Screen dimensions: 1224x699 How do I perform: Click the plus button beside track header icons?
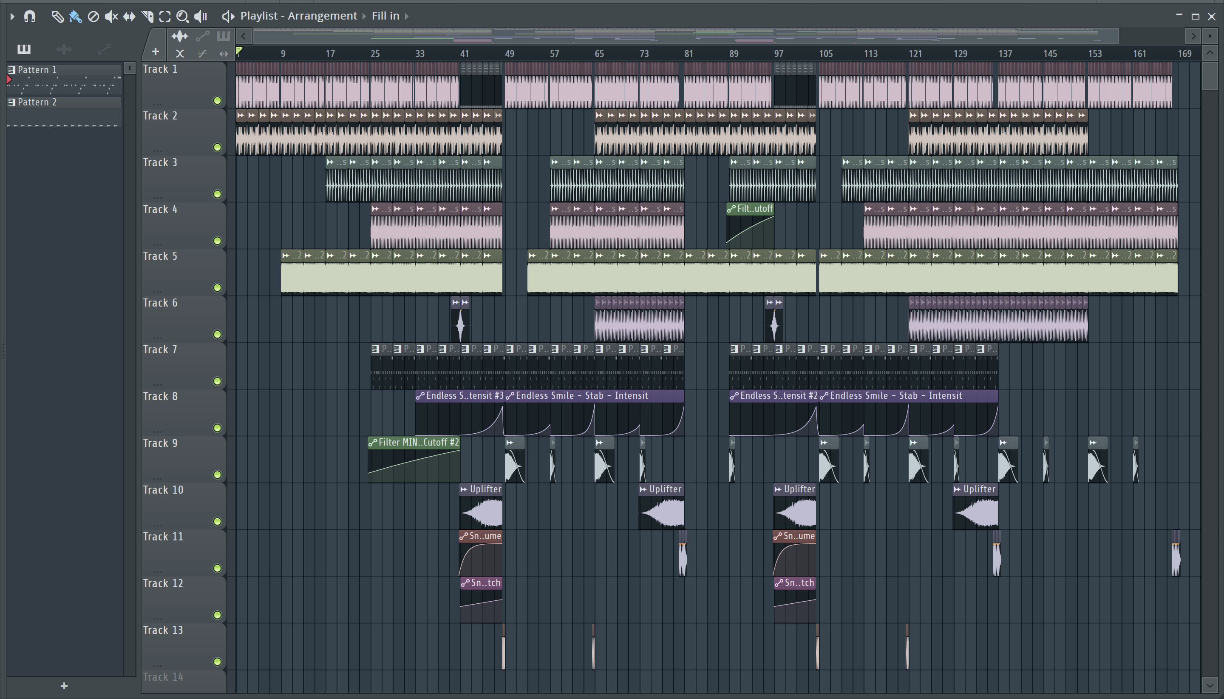point(156,51)
